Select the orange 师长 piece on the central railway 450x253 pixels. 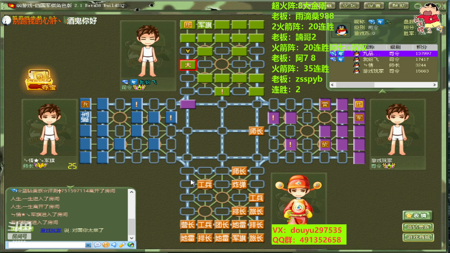[x=256, y=131]
